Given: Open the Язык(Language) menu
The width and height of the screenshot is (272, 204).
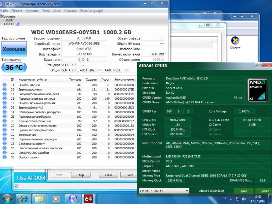Looking at the screenshot, I should [91, 11].
